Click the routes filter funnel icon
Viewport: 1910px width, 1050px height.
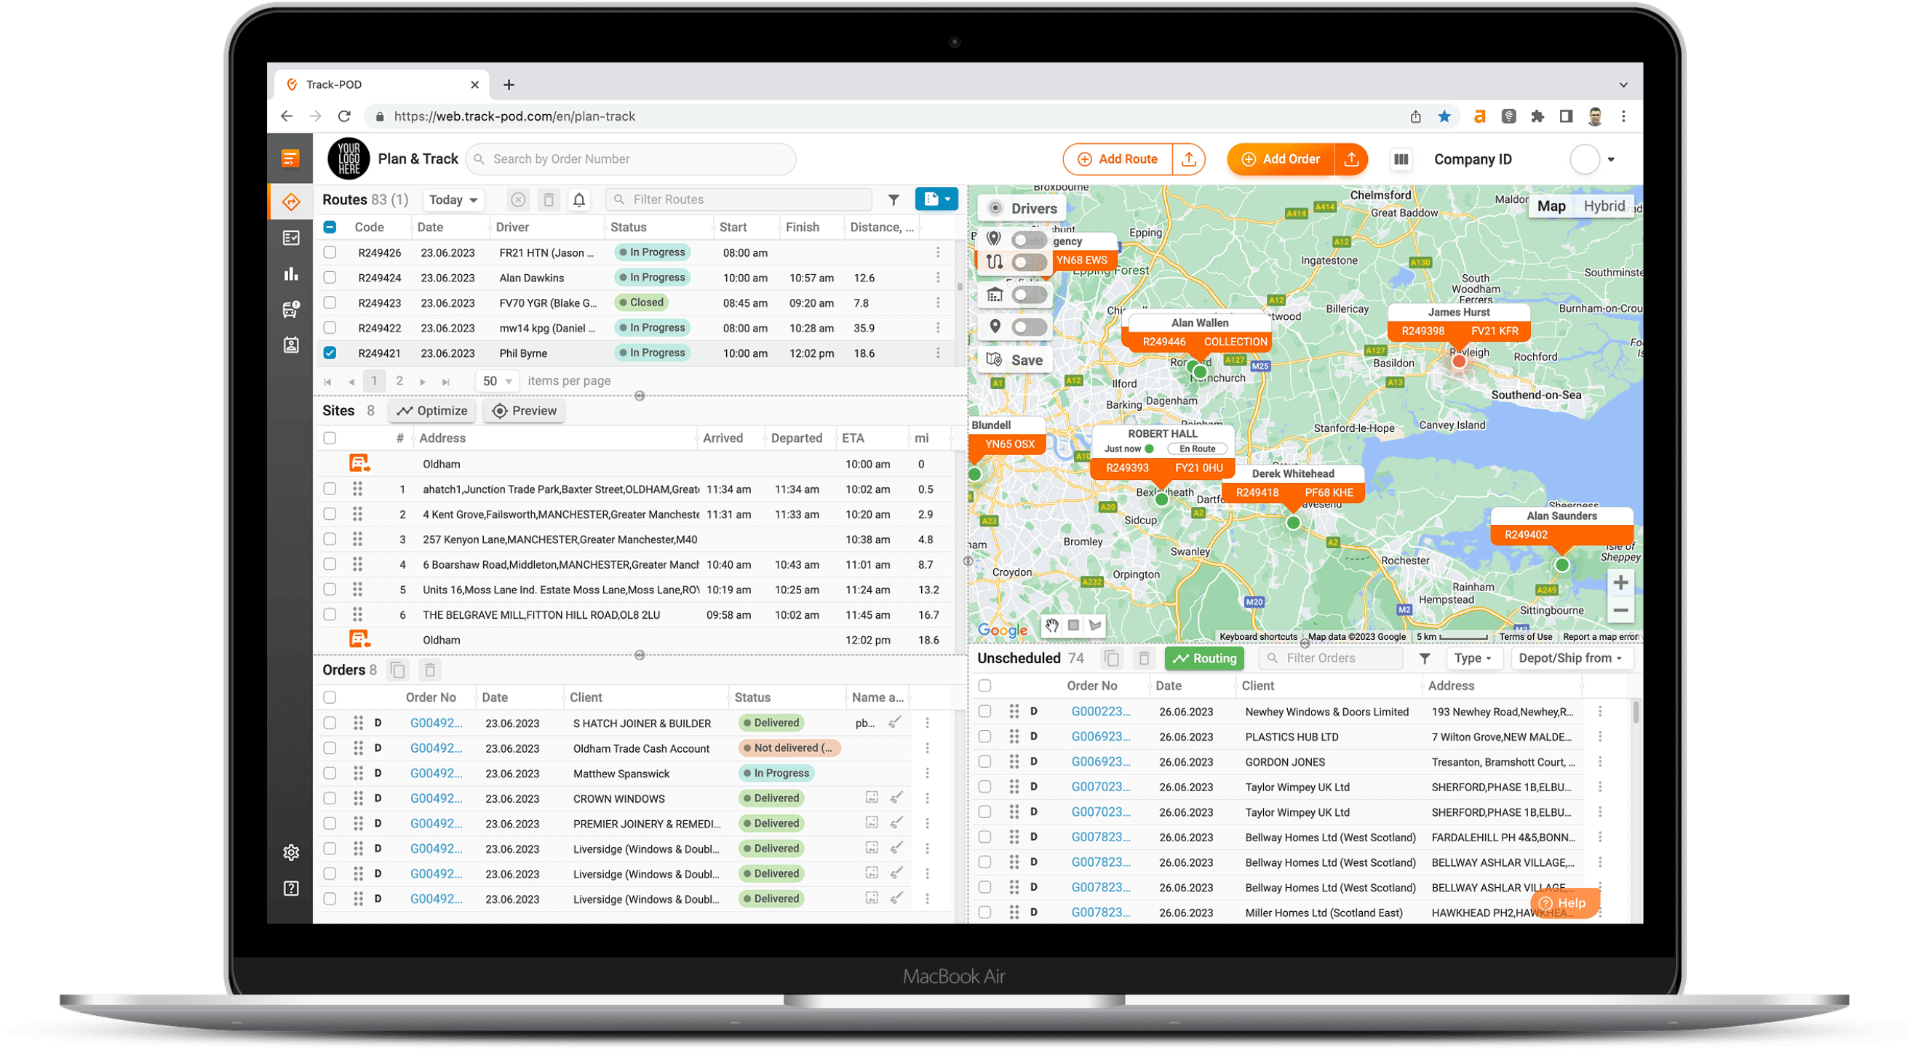point(894,199)
